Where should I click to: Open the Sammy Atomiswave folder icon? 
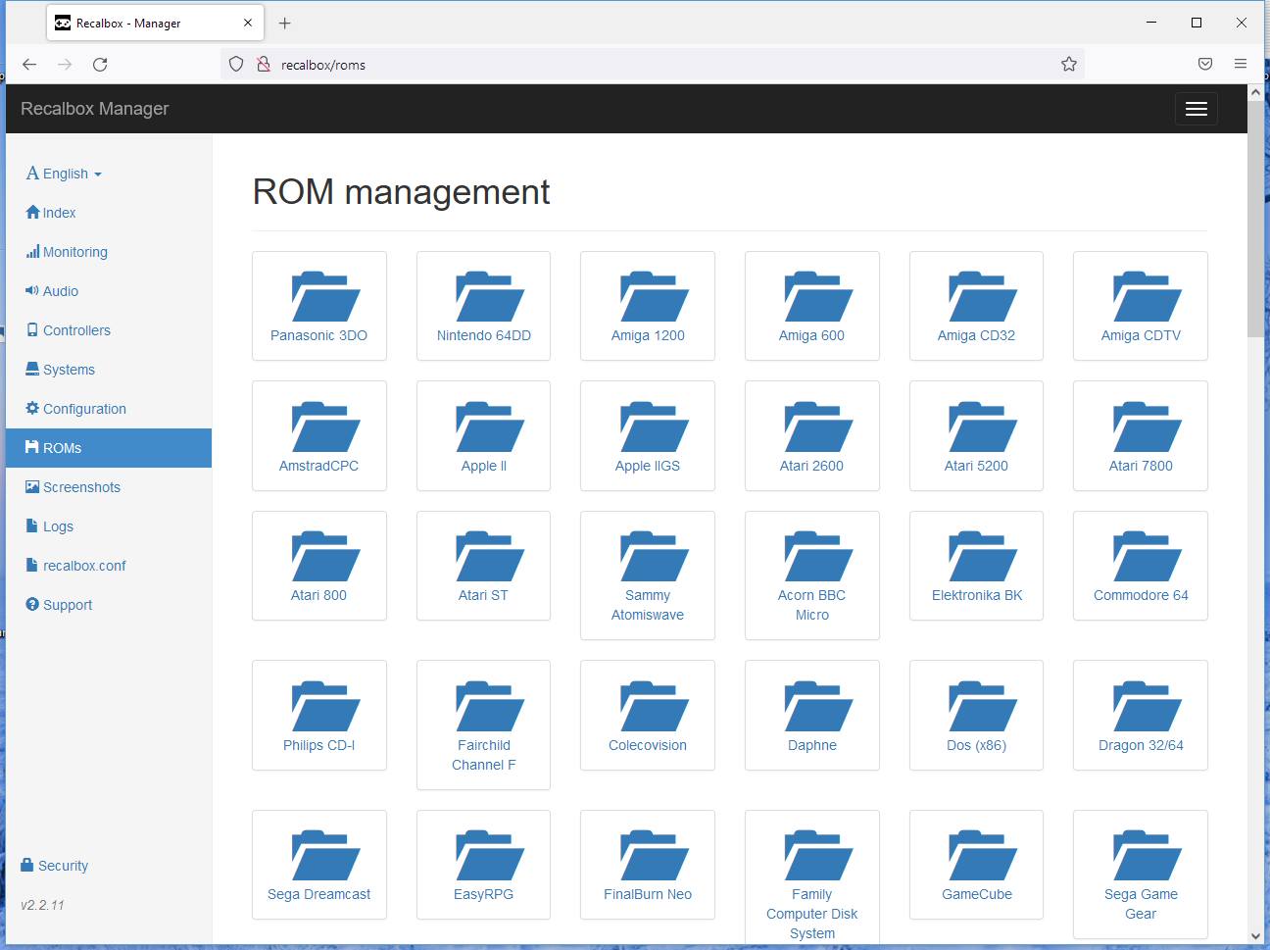coord(655,556)
